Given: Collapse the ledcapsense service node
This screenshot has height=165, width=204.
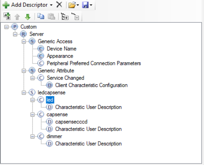Looking at the screenshot, I should 24,93.
